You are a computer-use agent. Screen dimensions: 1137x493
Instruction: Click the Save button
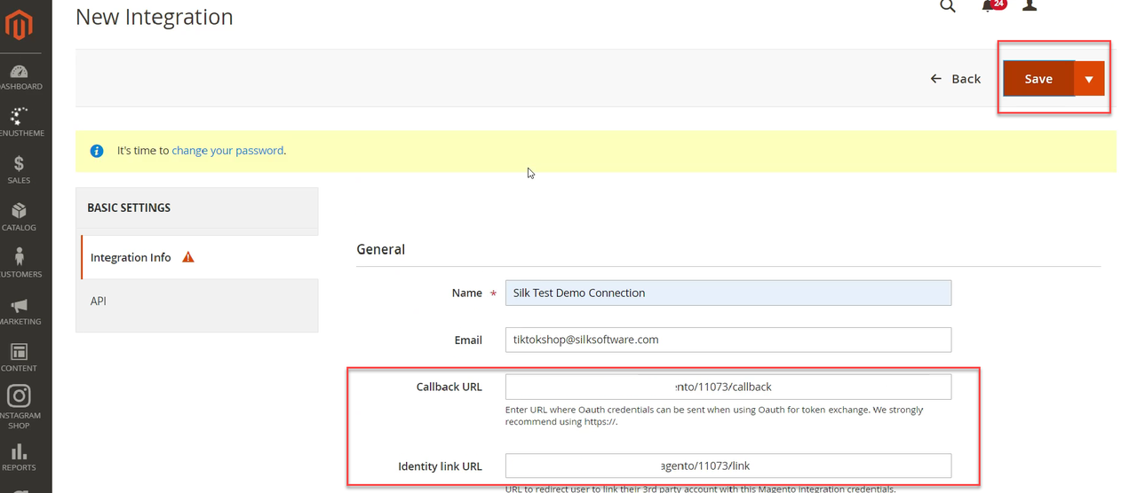[1038, 79]
